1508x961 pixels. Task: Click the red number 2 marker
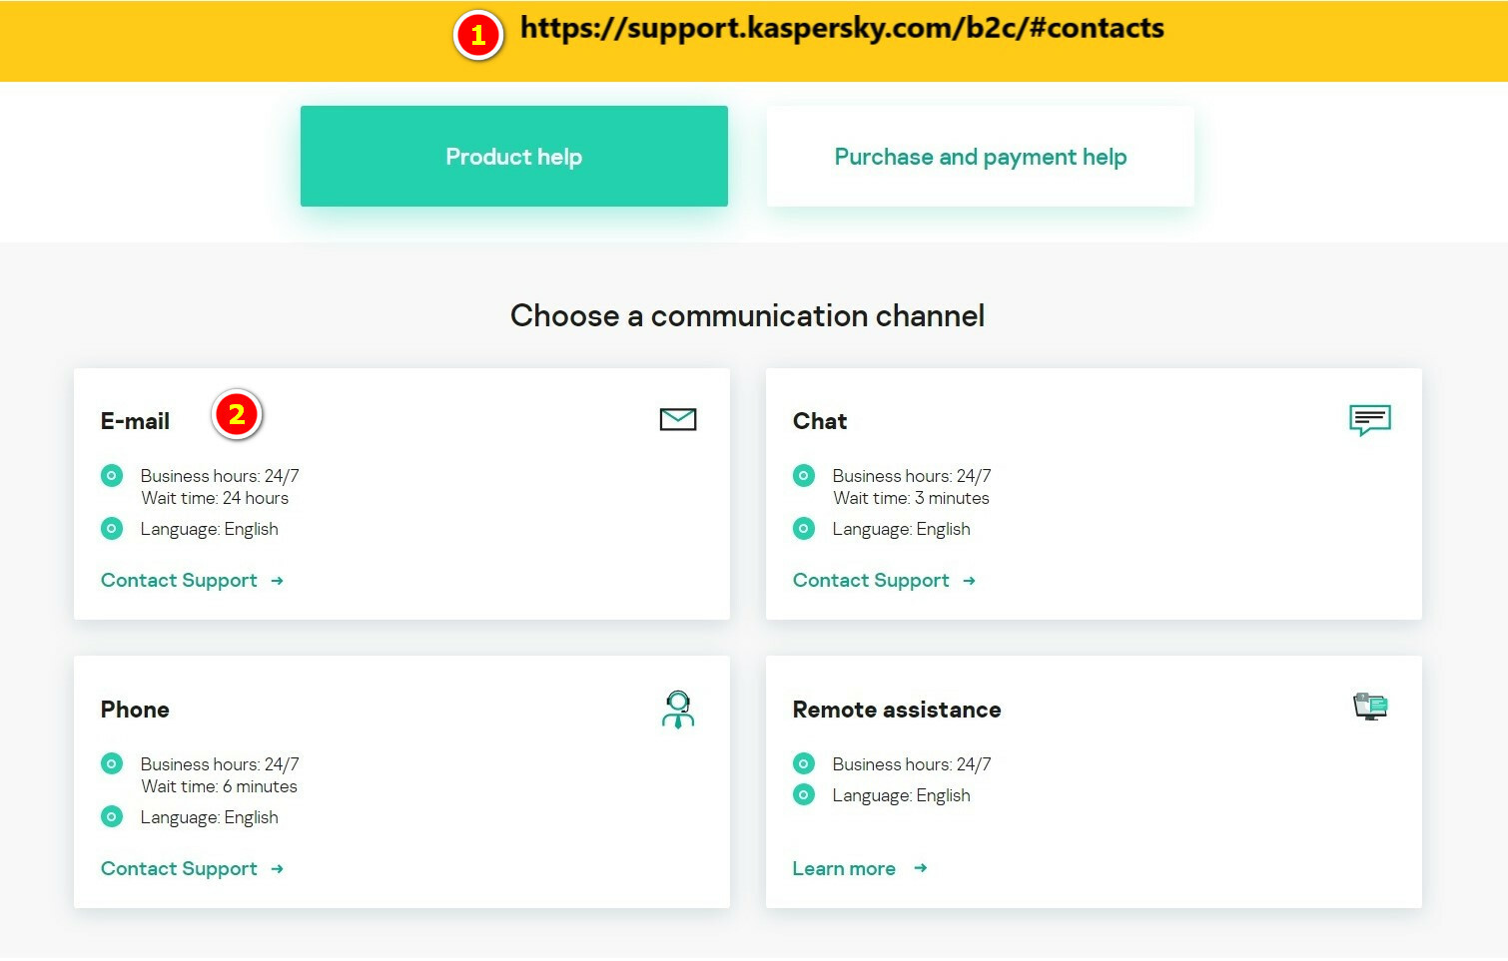[237, 414]
